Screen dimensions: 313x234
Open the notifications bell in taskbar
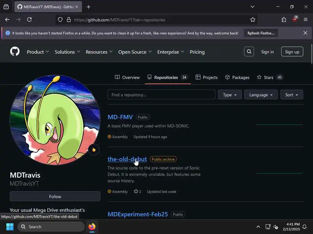point(304,227)
